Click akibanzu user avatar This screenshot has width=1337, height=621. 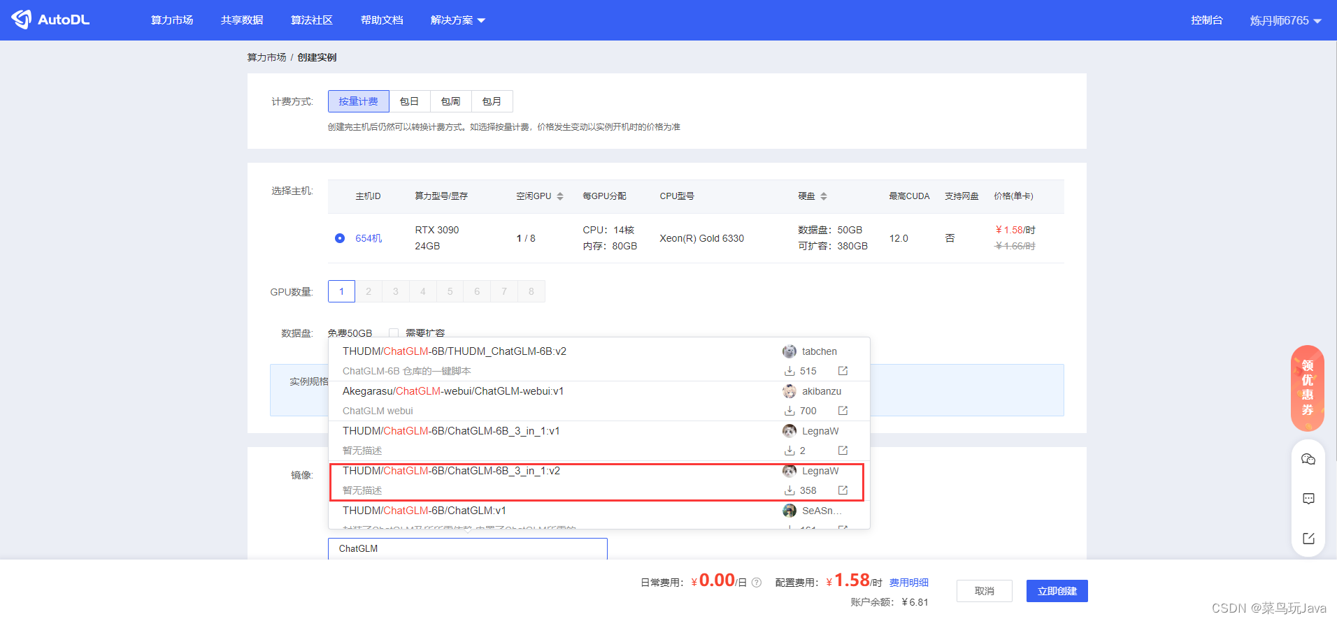point(789,391)
